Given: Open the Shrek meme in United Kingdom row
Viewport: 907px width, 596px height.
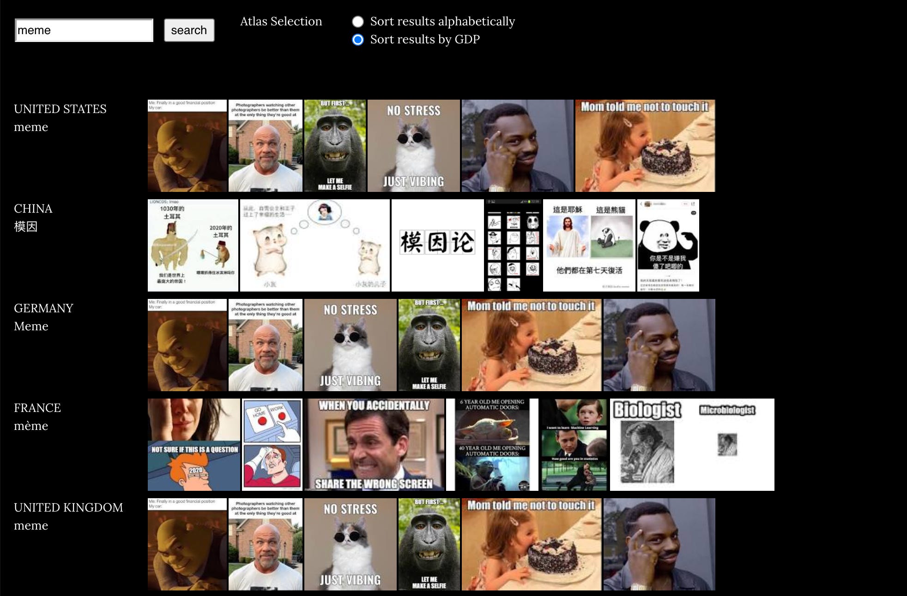Looking at the screenshot, I should 187,544.
